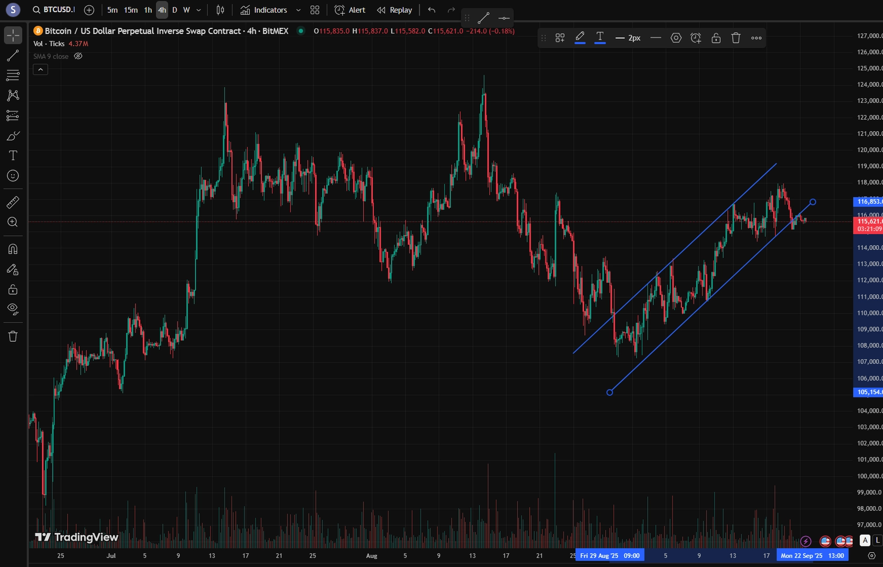Create an Alert
This screenshot has height=567, width=883.
point(350,10)
